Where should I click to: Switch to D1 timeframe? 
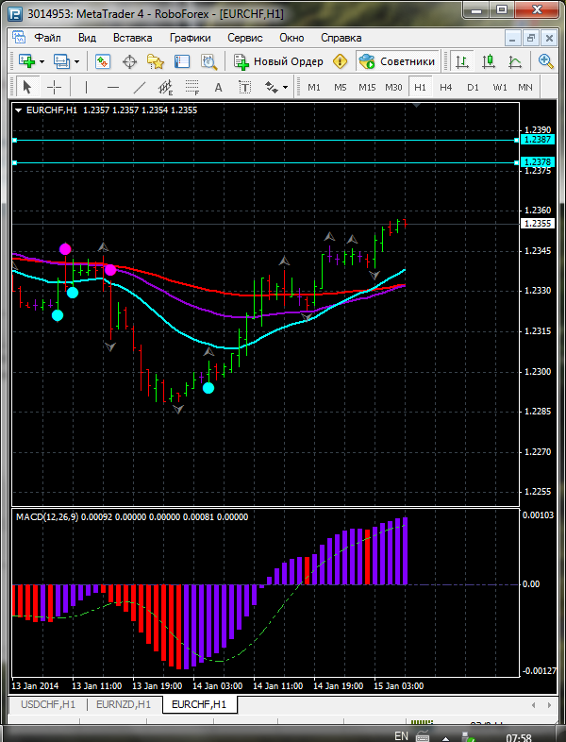pos(473,87)
